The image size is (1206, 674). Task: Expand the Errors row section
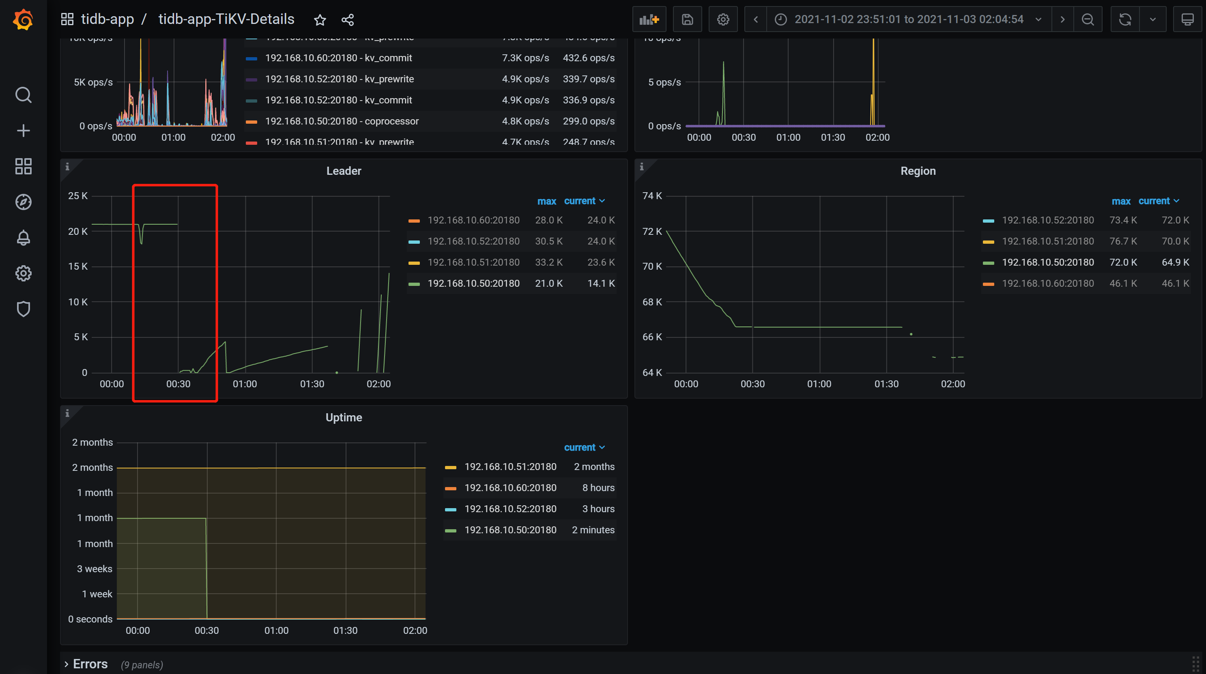click(x=90, y=664)
